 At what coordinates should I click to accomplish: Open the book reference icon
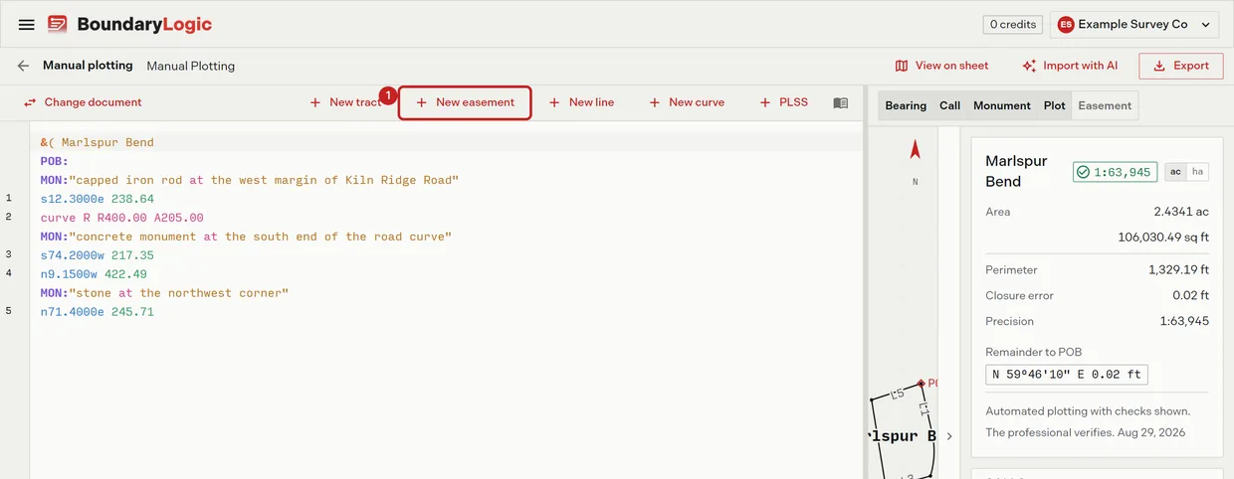(841, 103)
